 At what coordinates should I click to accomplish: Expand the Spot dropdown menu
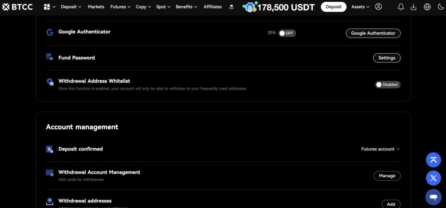point(163,7)
